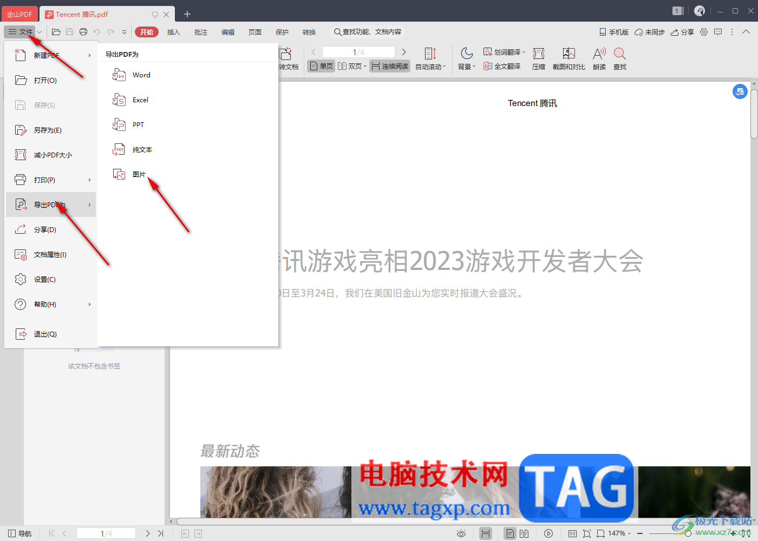Toggle continuous scroll icon in status bar
Viewport: 758px width, 541px height.
486,533
